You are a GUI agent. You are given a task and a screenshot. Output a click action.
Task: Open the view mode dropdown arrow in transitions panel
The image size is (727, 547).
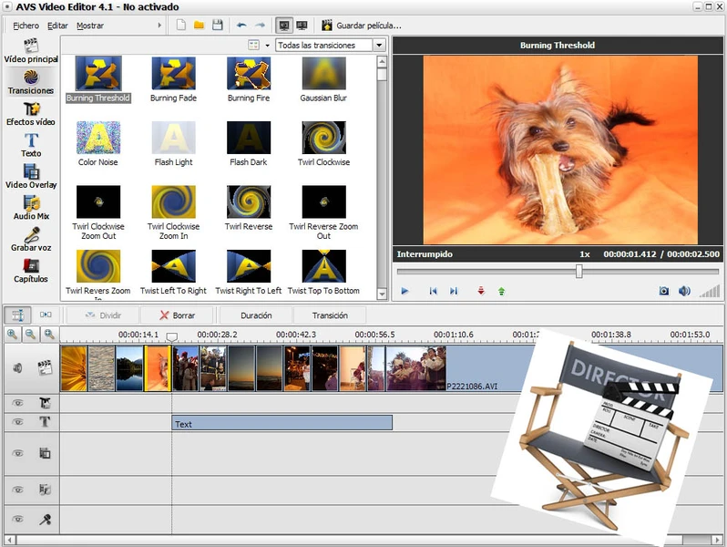point(266,45)
